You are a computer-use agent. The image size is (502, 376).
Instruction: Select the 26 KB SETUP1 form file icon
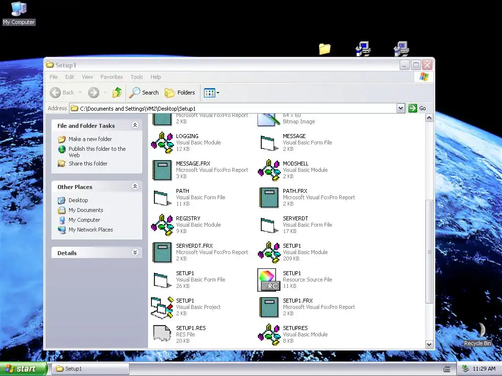point(162,280)
